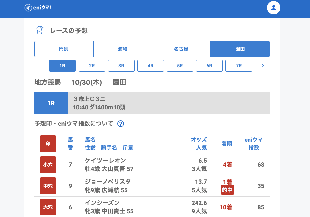
Task: Show race 7R predictions
Action: tap(239, 66)
